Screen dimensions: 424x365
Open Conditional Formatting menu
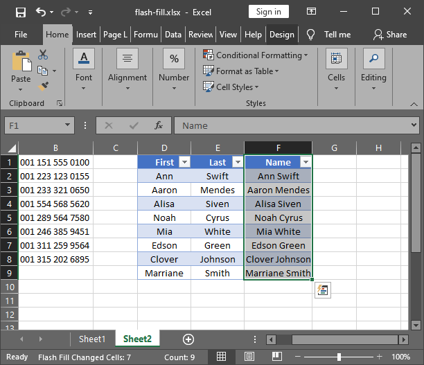click(x=256, y=55)
